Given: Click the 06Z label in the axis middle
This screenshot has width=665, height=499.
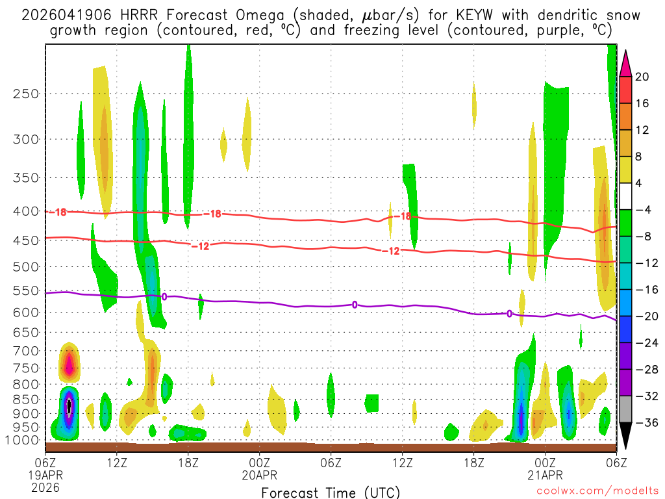Looking at the screenshot, I should (331, 463).
